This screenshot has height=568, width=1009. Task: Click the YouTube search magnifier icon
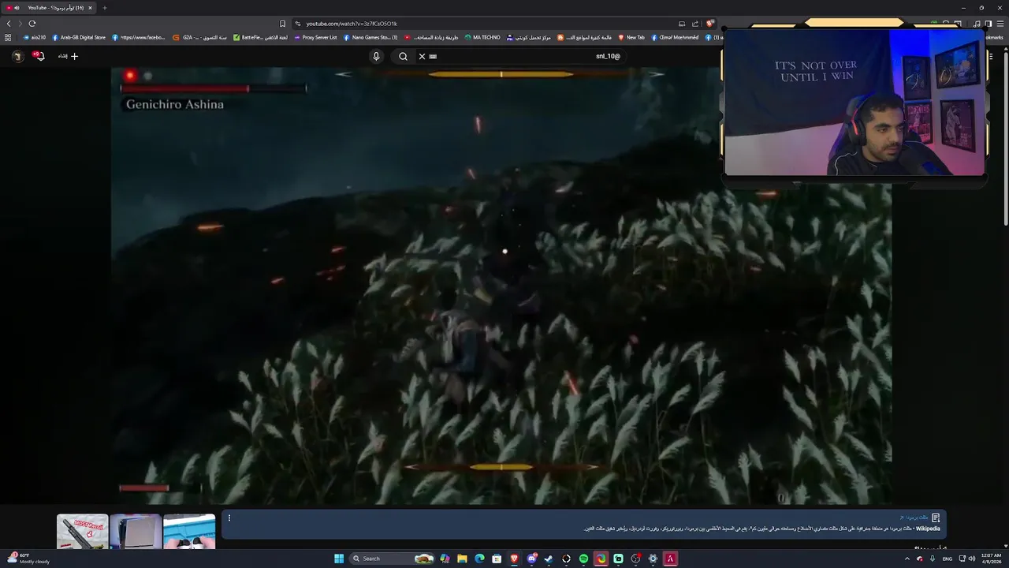click(403, 56)
